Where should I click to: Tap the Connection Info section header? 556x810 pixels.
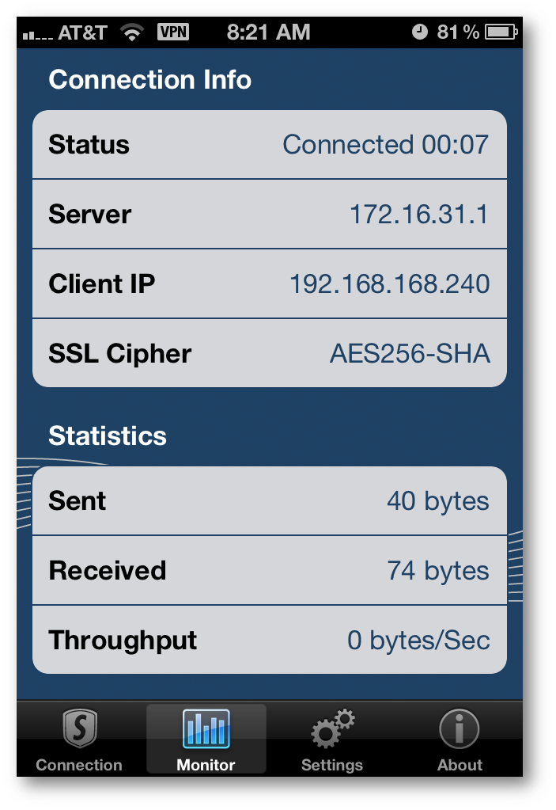tap(150, 80)
